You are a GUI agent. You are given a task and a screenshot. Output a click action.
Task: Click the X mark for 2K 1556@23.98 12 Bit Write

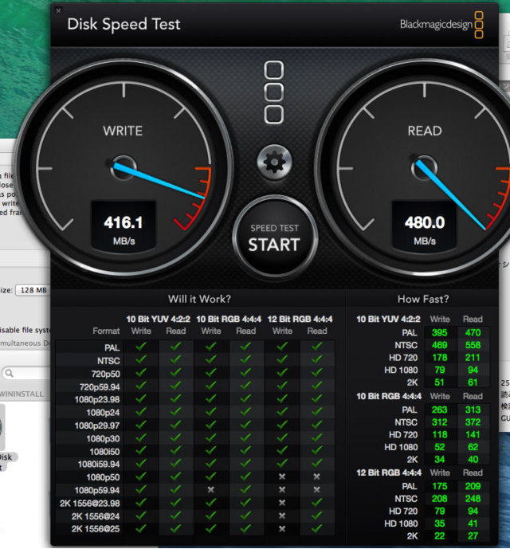282,503
